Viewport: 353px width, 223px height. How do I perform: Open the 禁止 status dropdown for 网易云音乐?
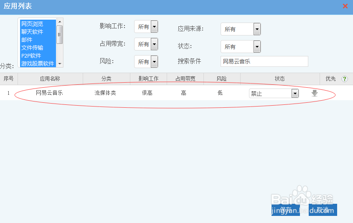coord(274,94)
